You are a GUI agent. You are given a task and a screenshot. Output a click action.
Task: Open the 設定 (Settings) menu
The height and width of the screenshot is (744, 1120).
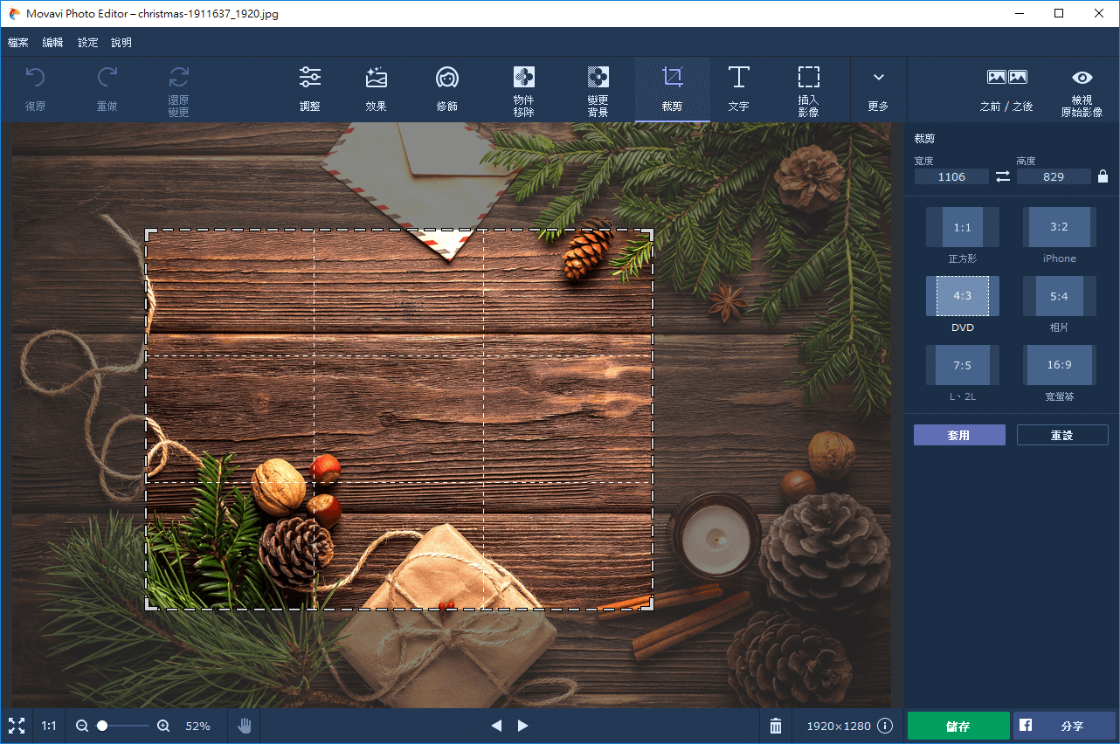point(87,42)
